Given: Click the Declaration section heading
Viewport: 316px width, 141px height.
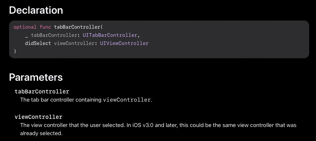Looking at the screenshot, I should pos(36,10).
